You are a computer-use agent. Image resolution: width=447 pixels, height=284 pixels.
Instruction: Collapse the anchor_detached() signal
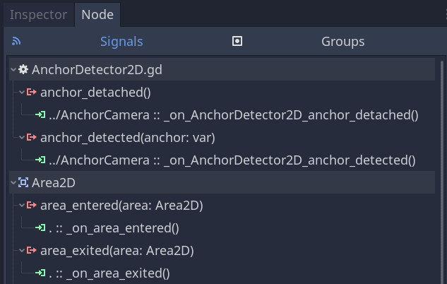click(x=22, y=92)
